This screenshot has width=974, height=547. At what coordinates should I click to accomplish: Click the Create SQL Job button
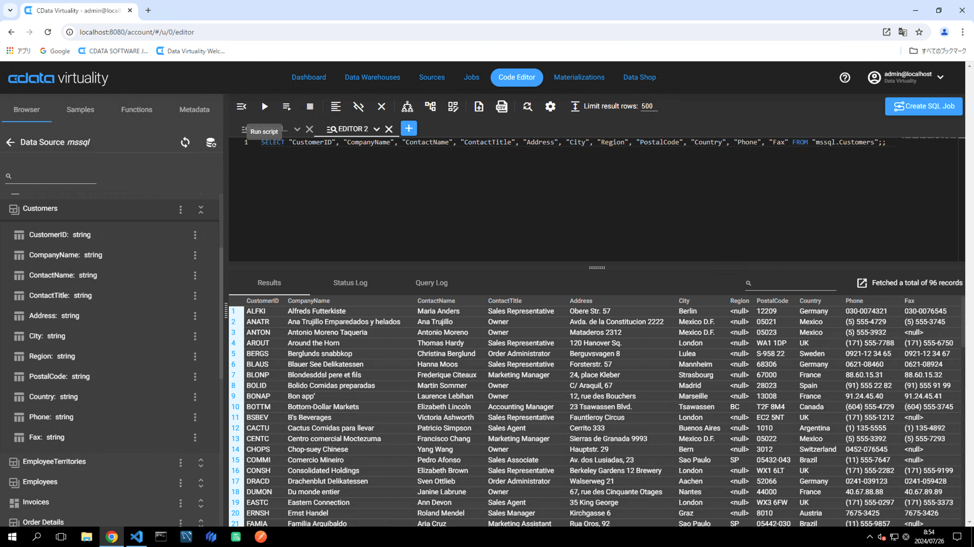pos(923,106)
